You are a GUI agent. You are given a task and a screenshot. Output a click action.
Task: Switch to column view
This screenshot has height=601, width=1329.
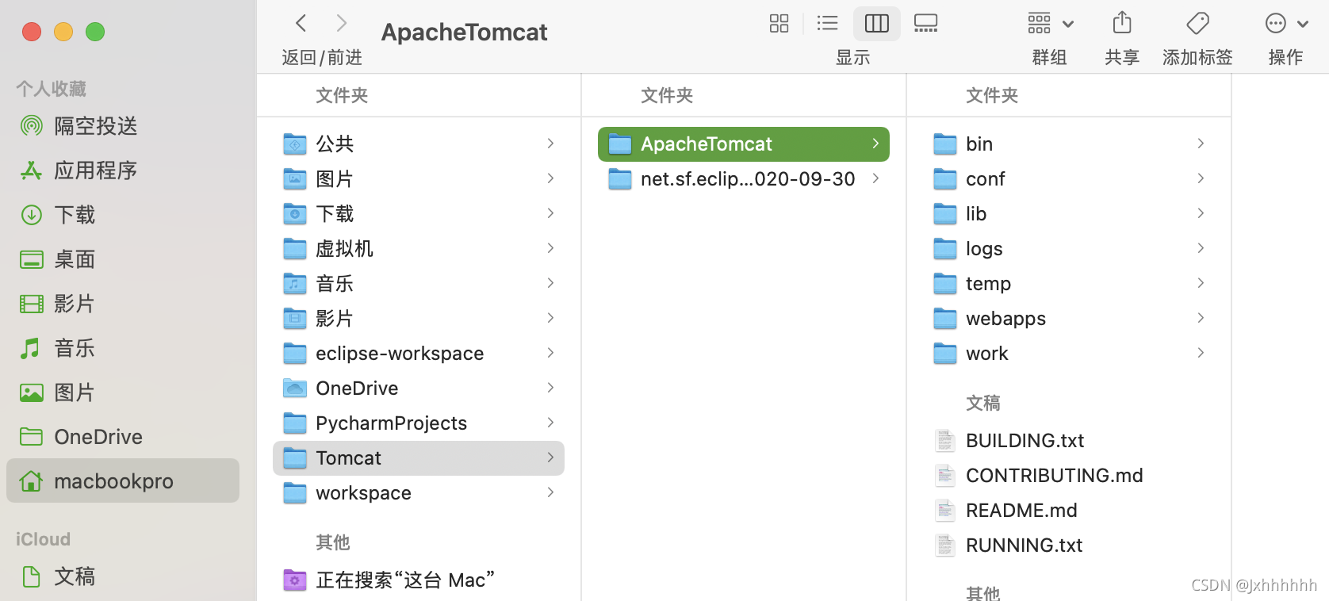pyautogui.click(x=877, y=23)
